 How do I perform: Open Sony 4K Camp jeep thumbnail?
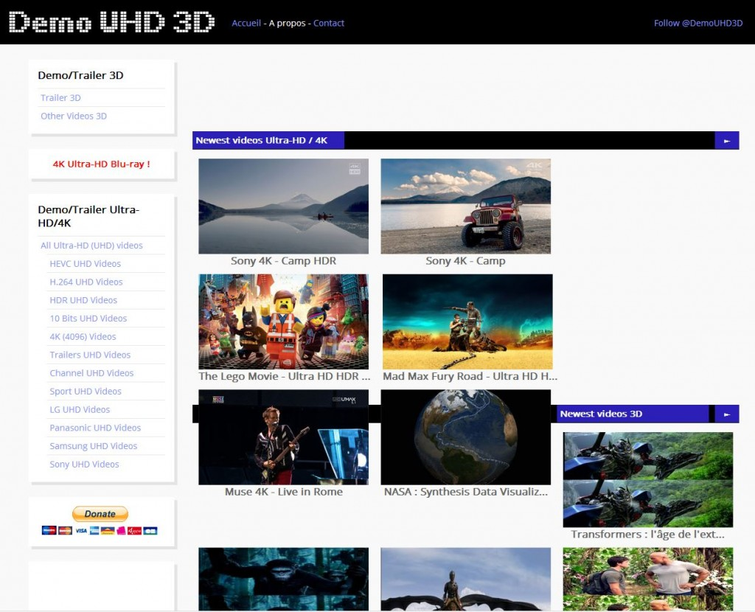[x=466, y=206]
